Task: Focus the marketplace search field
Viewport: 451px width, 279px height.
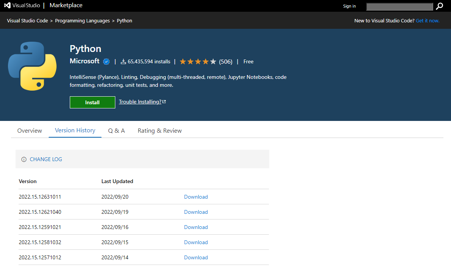Action: [399, 6]
